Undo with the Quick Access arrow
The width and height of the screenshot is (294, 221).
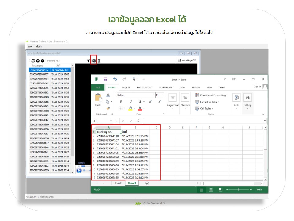point(115,79)
